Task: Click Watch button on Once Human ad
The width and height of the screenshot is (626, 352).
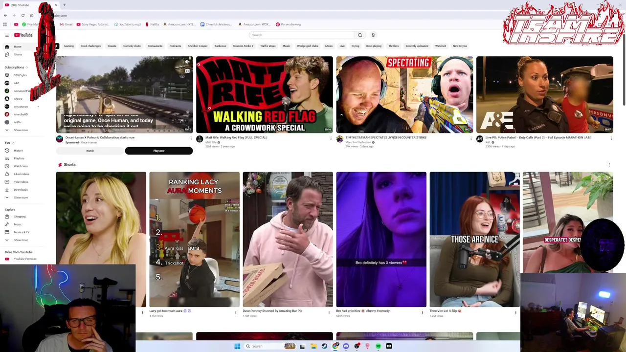Action: [x=90, y=151]
